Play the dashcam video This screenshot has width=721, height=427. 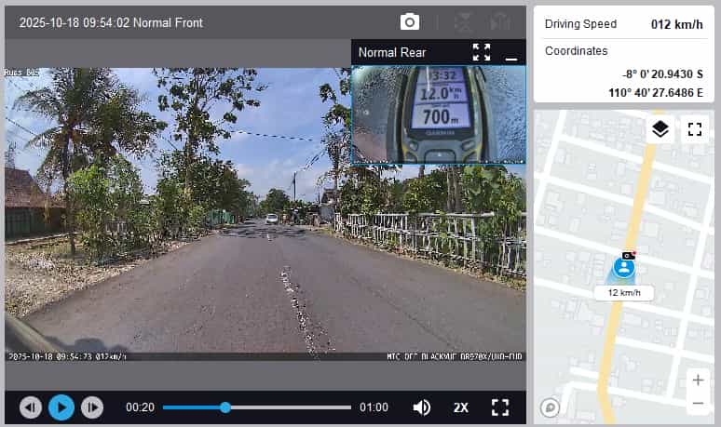[x=61, y=407]
